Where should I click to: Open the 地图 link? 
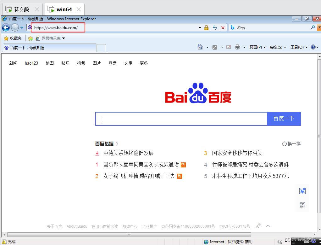pos(50,63)
